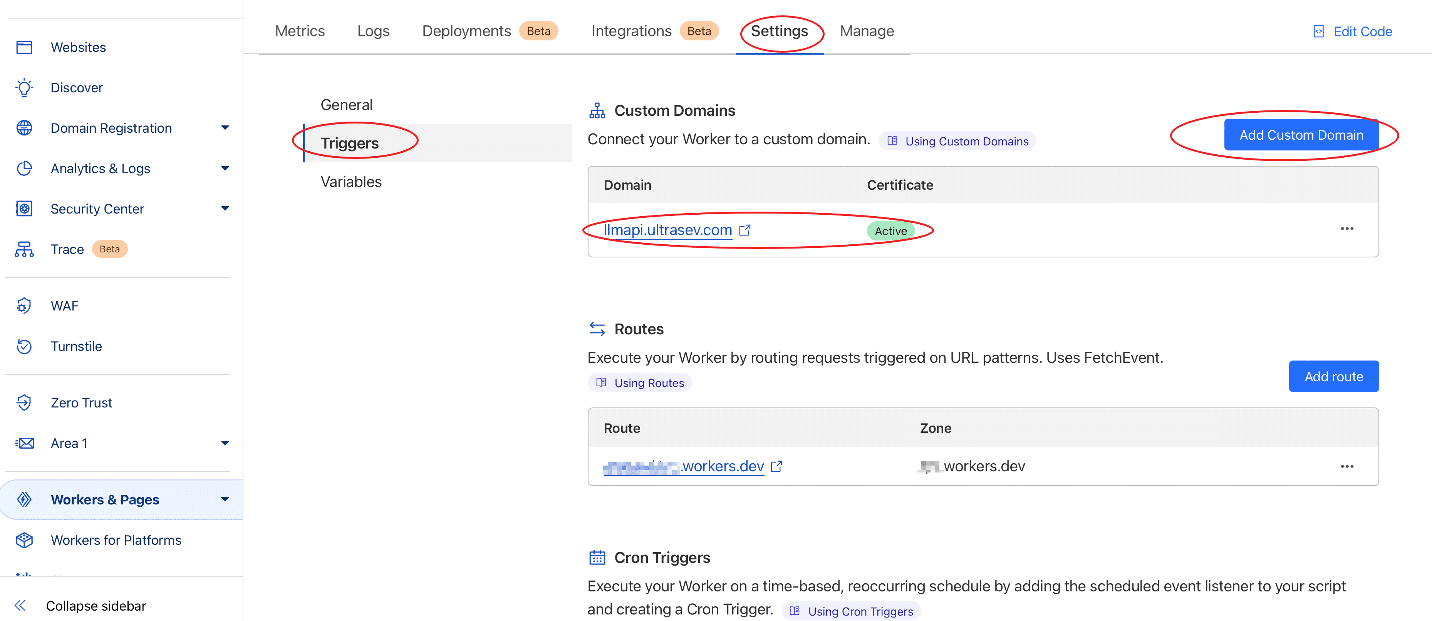Click the Turnstile icon in sidebar
Viewport: 1432px width, 621px height.
[x=25, y=346]
